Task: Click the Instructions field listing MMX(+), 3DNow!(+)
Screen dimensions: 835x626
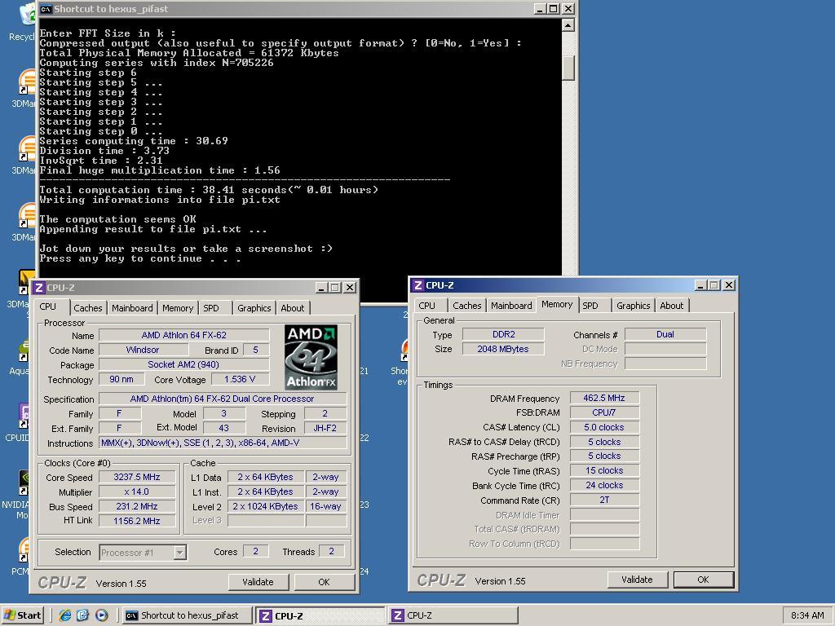Action: [x=223, y=443]
